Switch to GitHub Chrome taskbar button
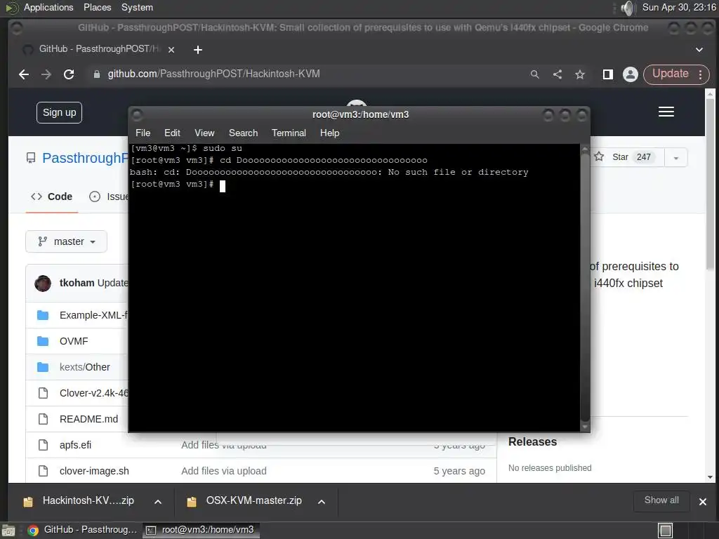 (x=83, y=530)
